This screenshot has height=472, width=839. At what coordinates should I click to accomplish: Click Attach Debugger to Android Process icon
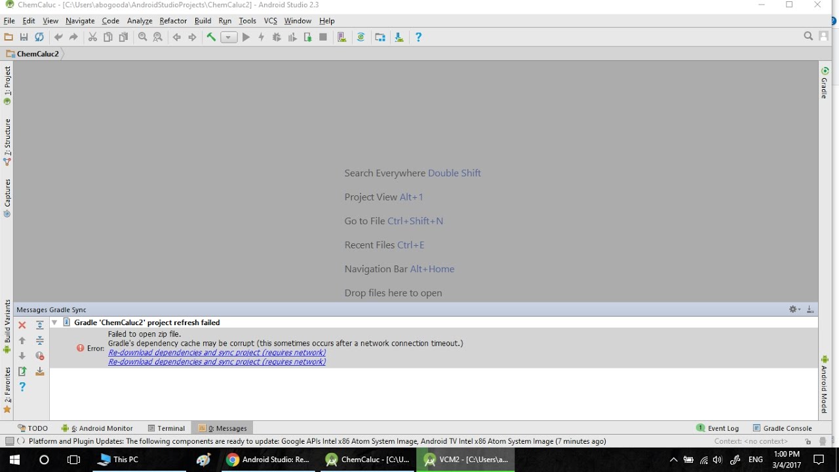(x=307, y=37)
